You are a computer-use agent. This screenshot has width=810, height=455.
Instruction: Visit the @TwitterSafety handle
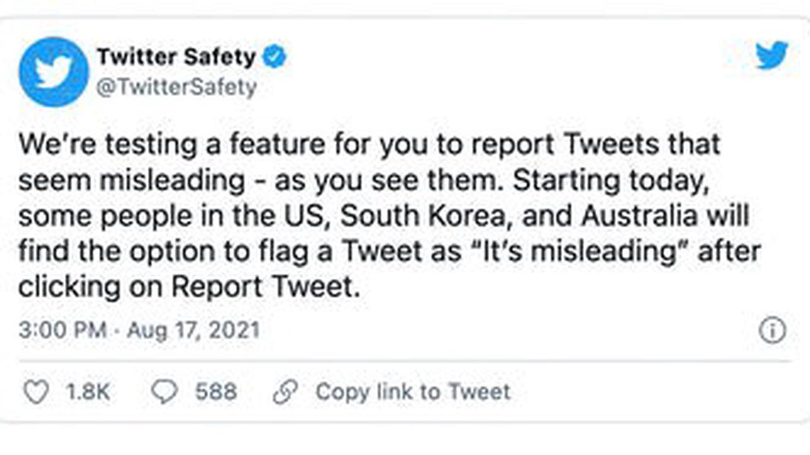[177, 87]
